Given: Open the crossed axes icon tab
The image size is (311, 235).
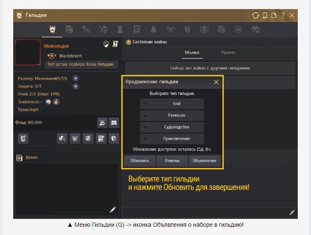Looking at the screenshot, I should tap(103, 29).
